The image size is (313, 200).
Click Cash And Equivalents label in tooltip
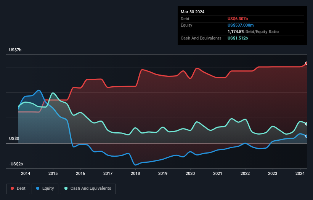coord(201,38)
